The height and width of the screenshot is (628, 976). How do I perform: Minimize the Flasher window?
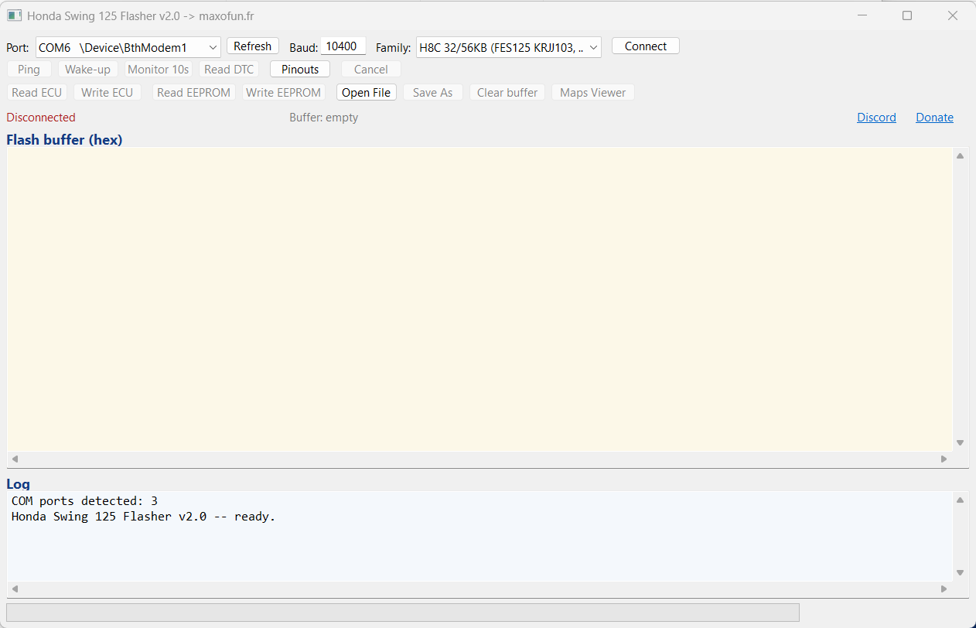click(862, 15)
